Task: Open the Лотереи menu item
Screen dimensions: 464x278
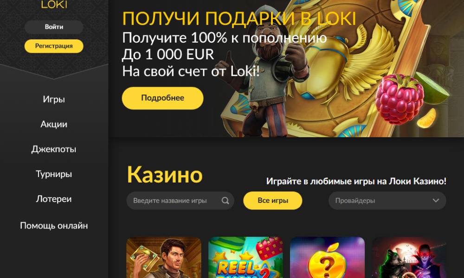Action: click(54, 199)
